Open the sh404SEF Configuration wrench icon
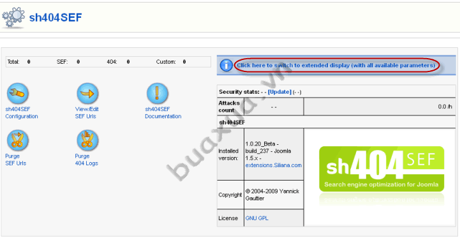The width and height of the screenshot is (460, 238). pos(18,94)
